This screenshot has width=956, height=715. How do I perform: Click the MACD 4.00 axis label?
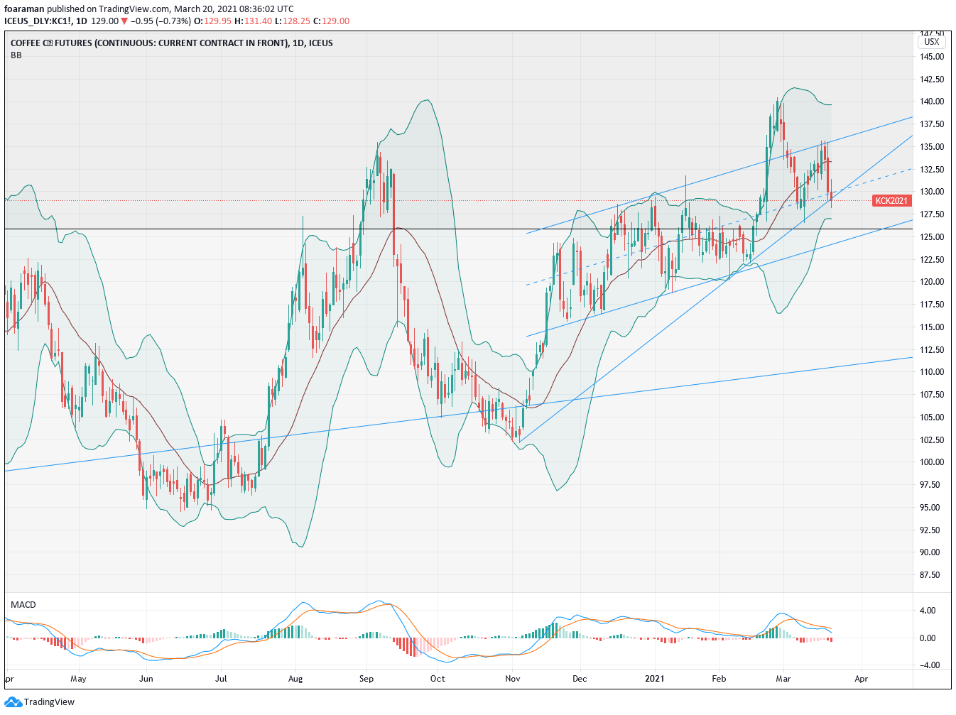[928, 611]
